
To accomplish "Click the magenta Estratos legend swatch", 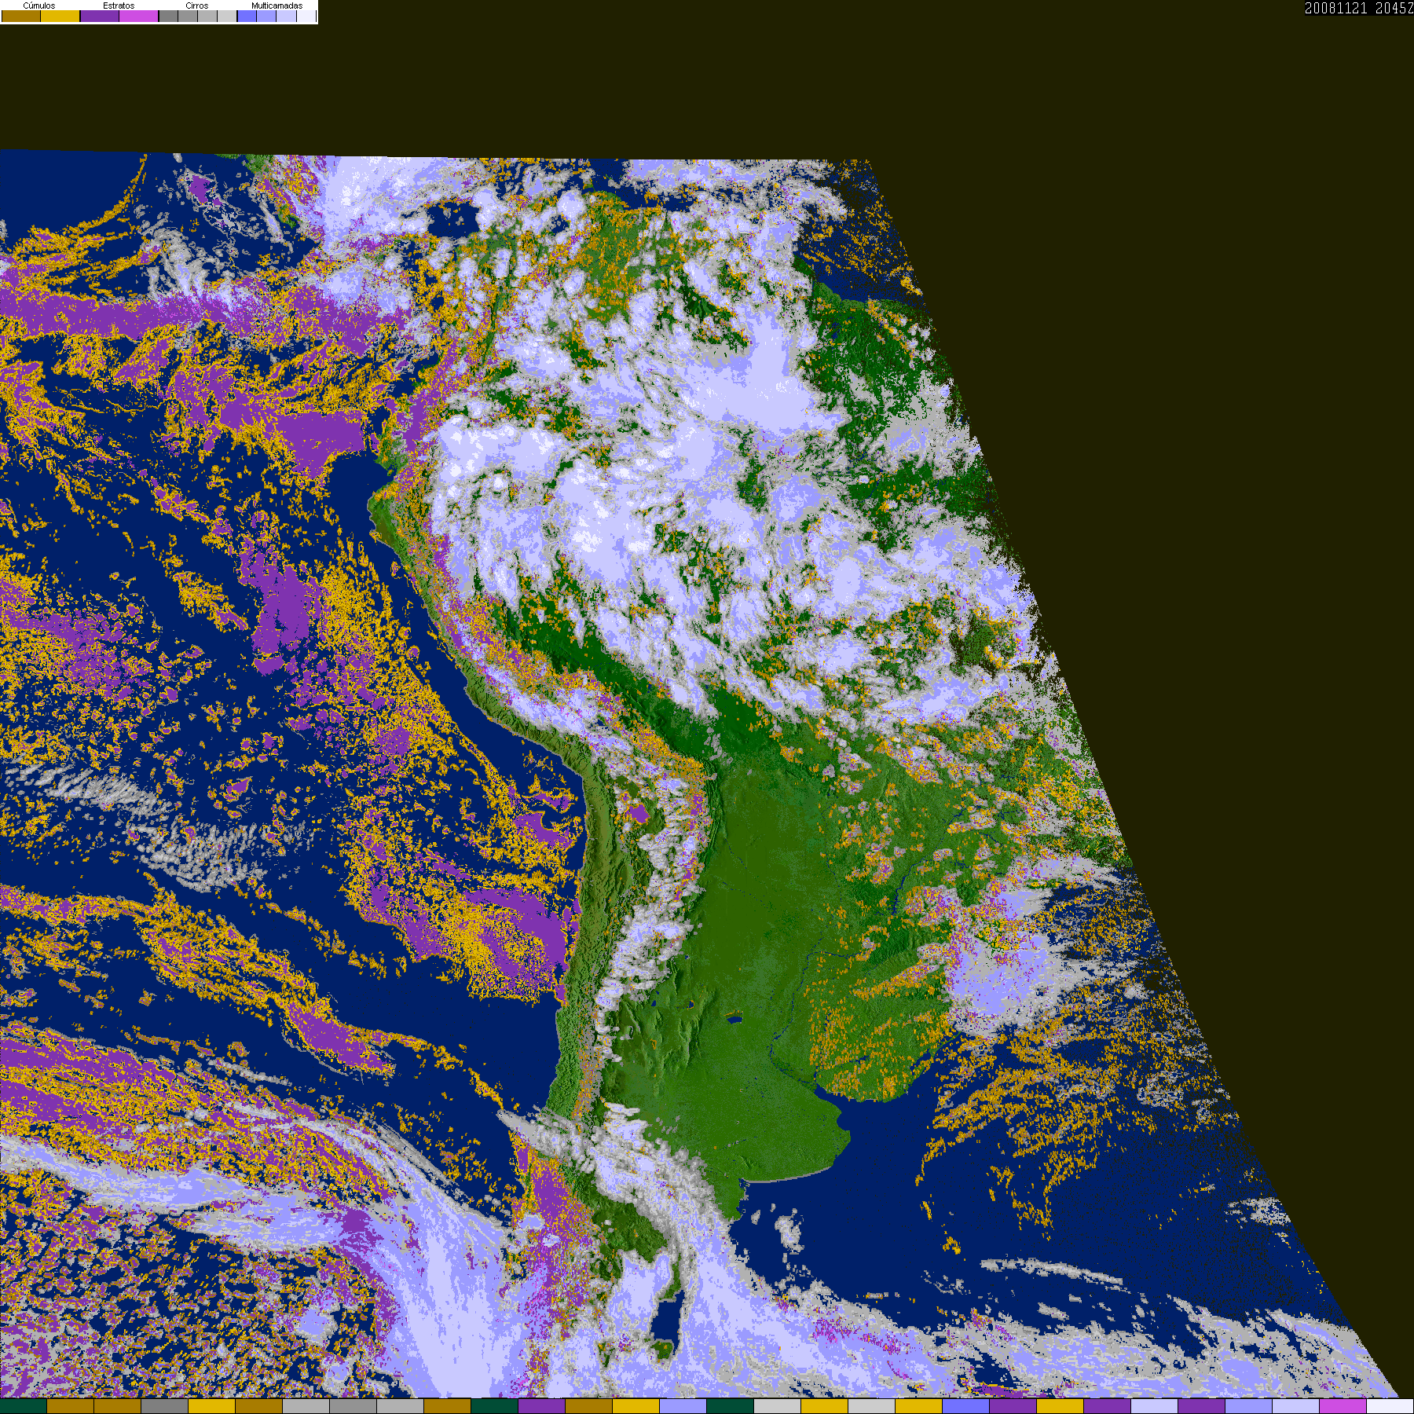I will coord(138,16).
